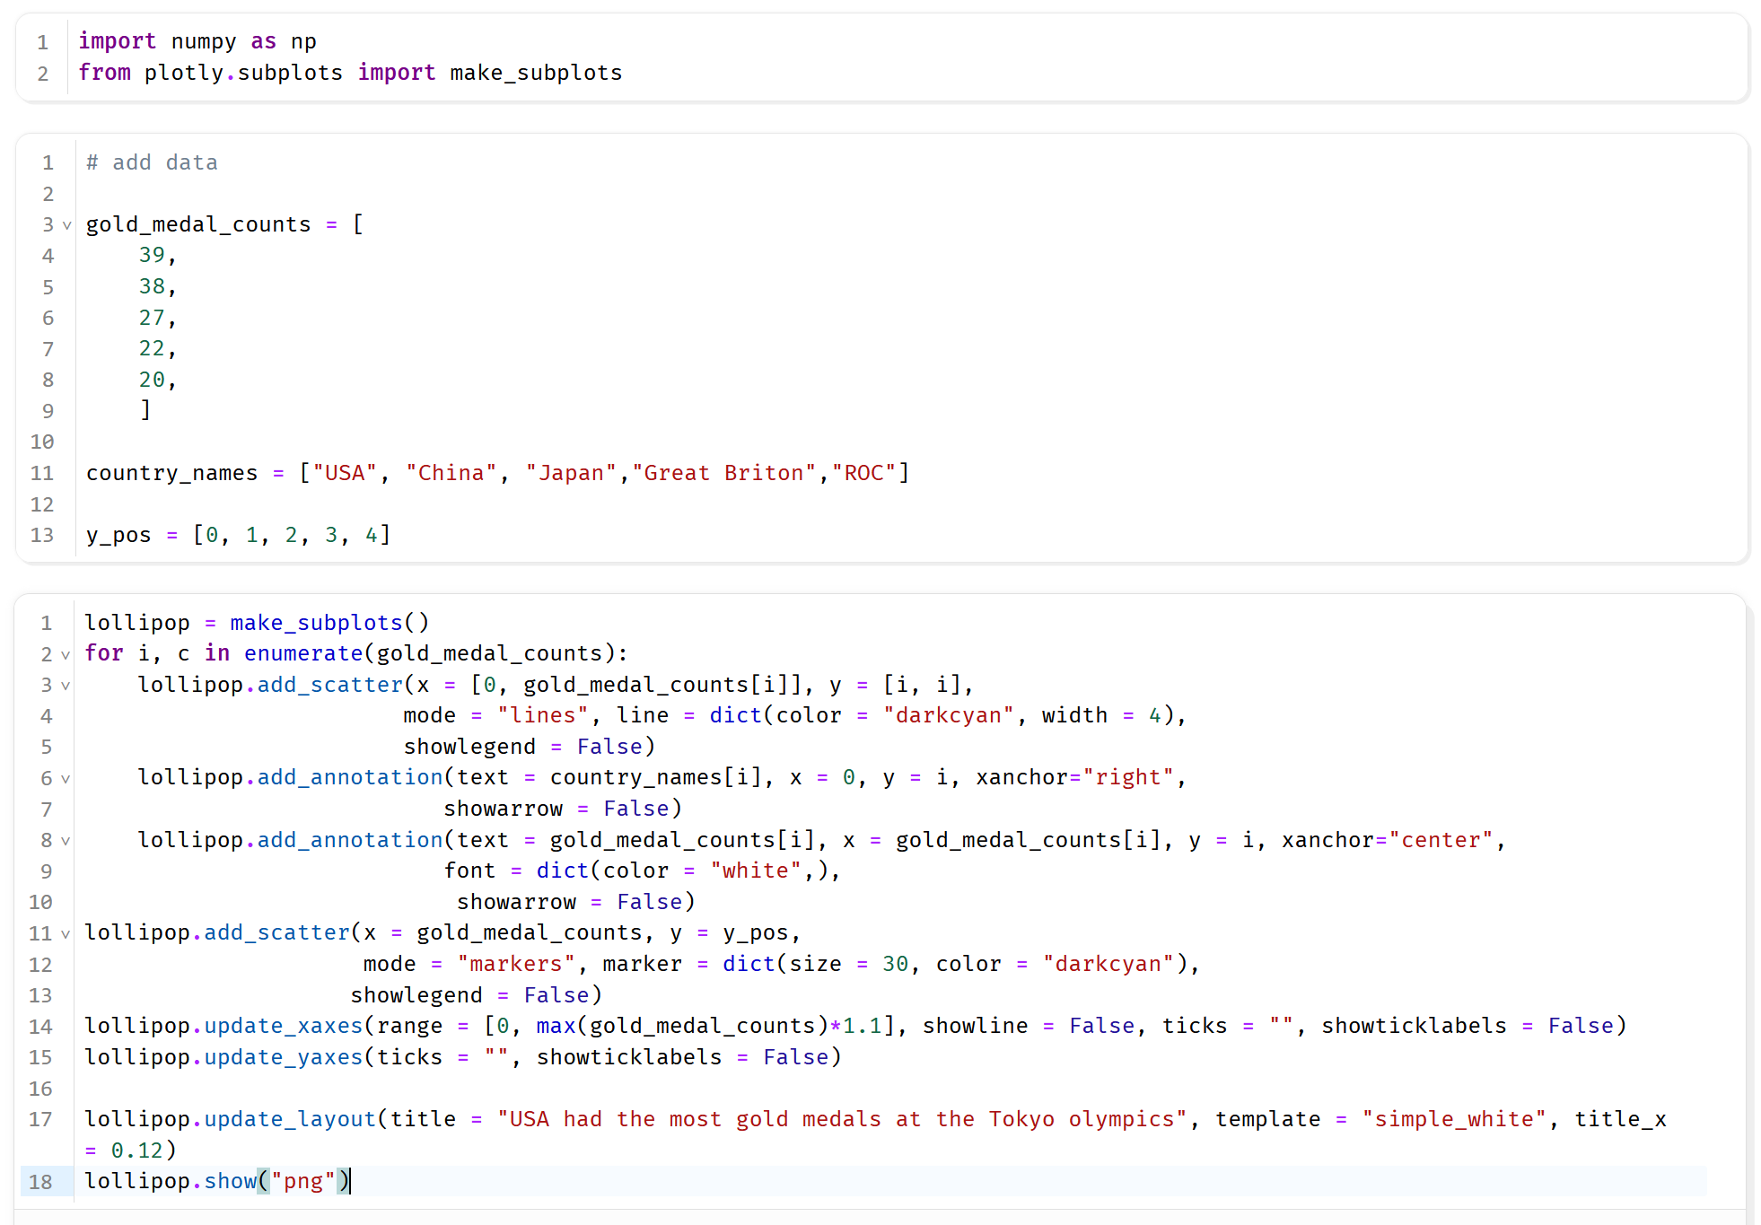Screen dimensions: 1761x1225
Task: Click the import numpy as np line
Action: pos(197,41)
